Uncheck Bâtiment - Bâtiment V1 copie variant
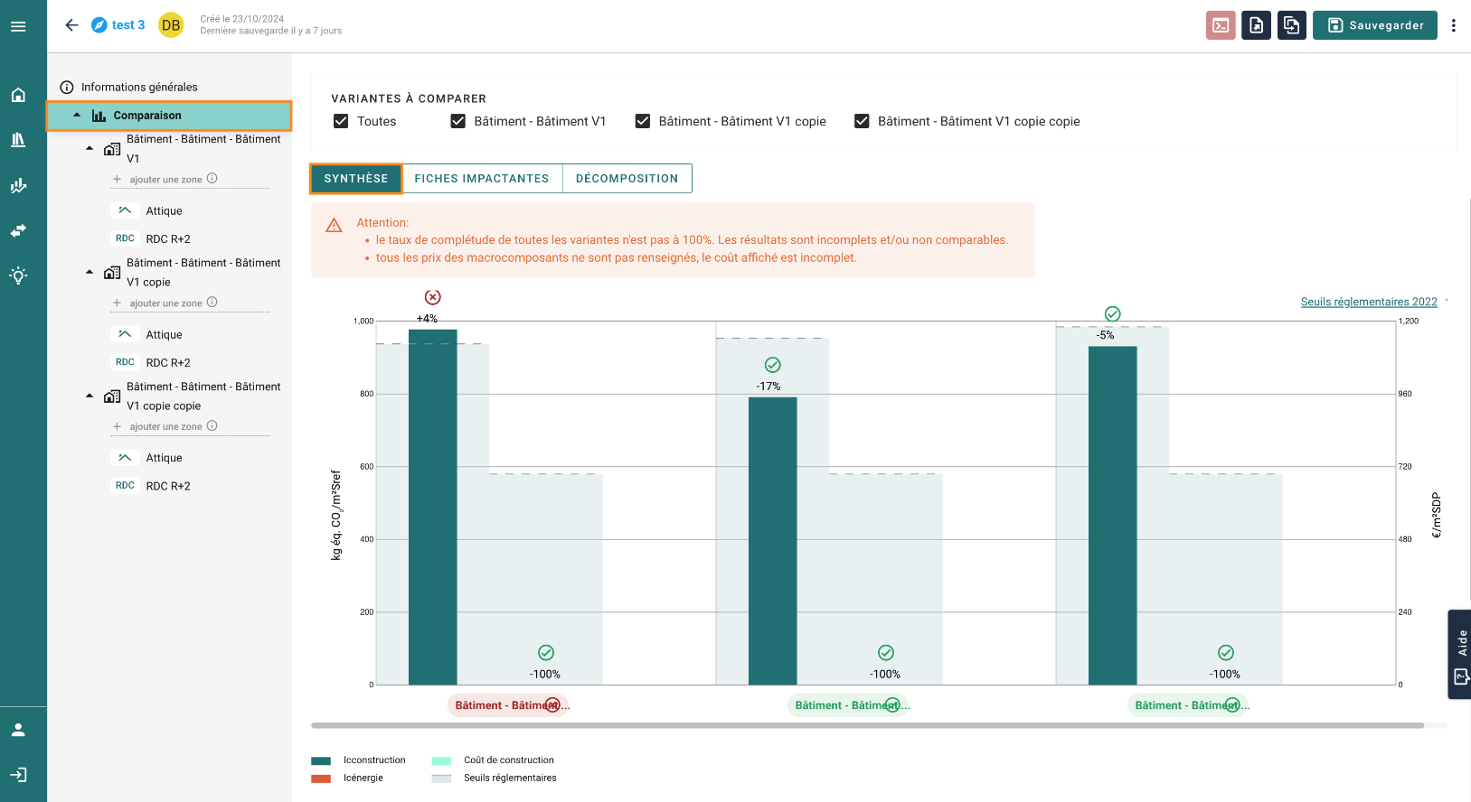Screen dimensions: 1471x802 [x=643, y=121]
